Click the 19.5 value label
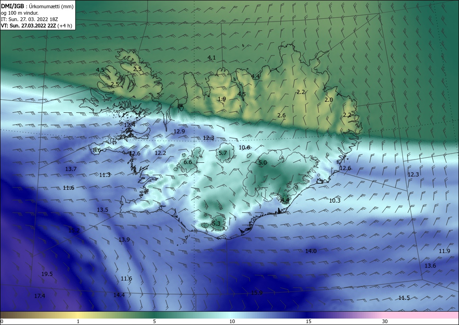Image resolution: width=459 pixels, height=325 pixels. pyautogui.click(x=47, y=274)
